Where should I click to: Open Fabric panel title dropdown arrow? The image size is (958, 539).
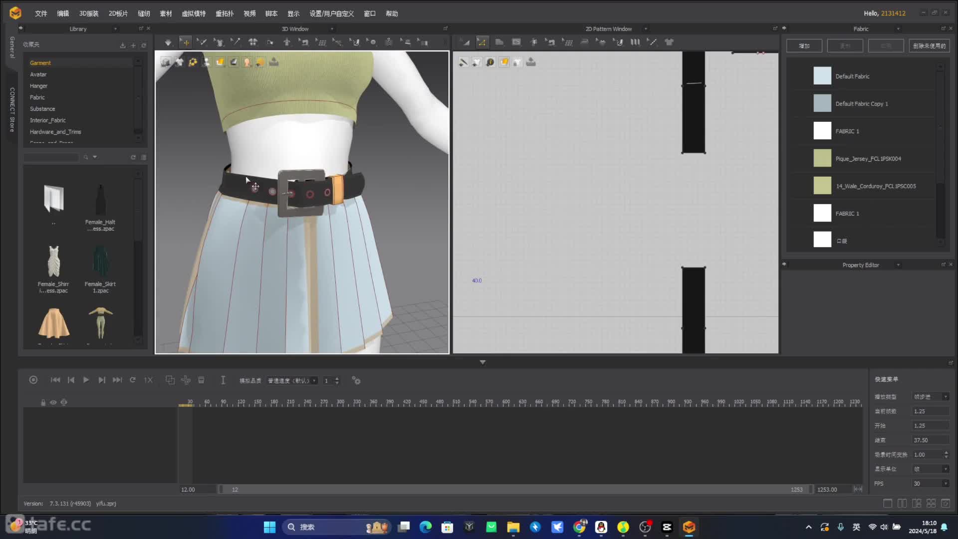coord(898,29)
